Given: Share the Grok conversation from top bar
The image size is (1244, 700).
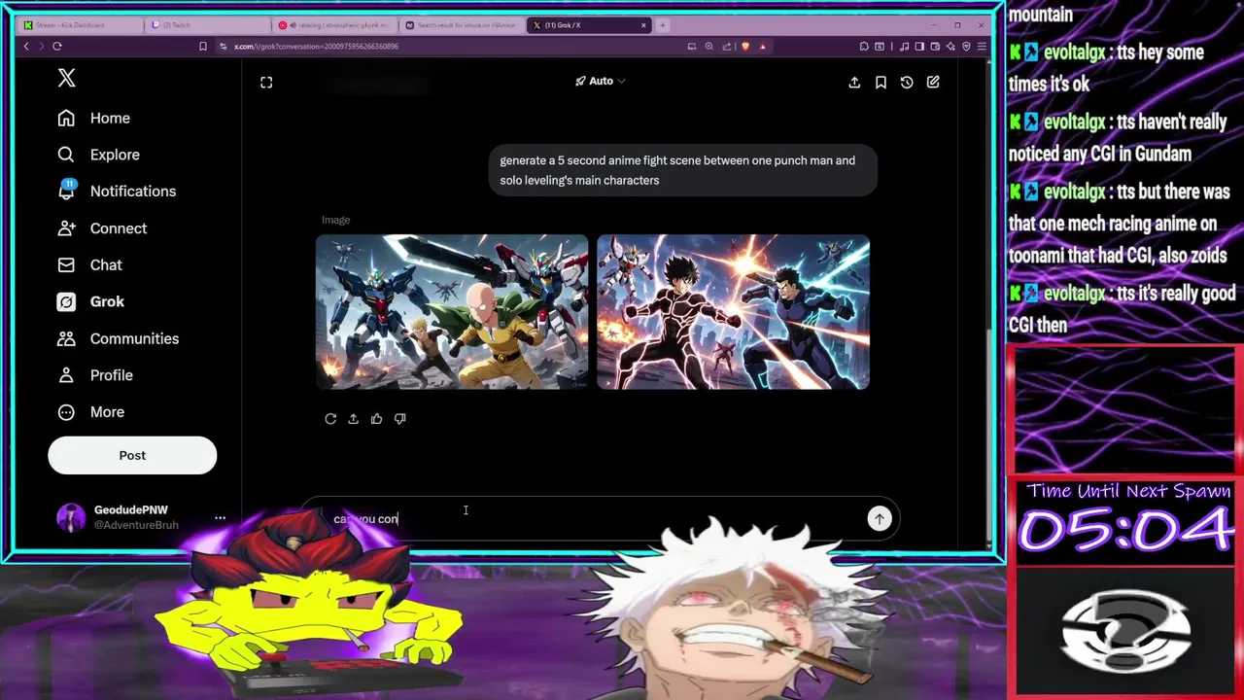Looking at the screenshot, I should click(x=854, y=83).
